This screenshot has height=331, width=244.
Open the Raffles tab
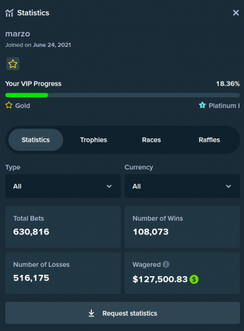tap(209, 140)
